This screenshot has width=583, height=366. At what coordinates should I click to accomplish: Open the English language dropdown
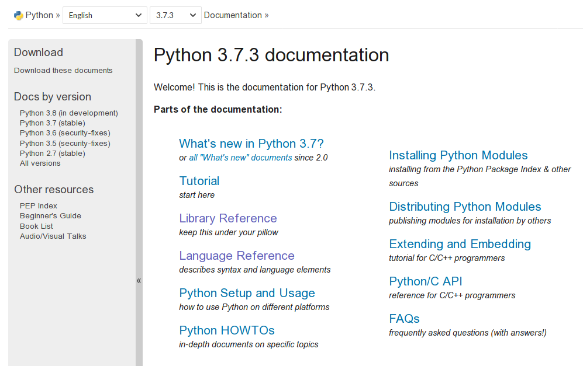(104, 15)
